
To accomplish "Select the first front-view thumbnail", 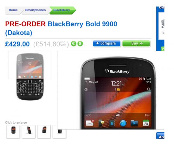I will click(13, 132).
